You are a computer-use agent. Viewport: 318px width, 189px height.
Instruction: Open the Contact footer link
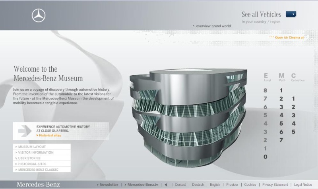[180, 185]
